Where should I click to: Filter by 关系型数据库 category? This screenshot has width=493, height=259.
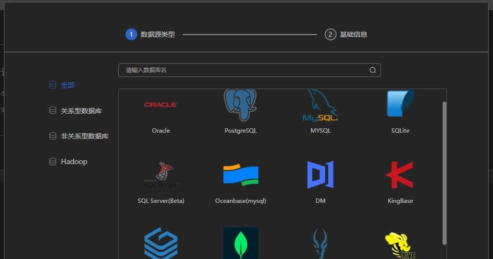81,111
